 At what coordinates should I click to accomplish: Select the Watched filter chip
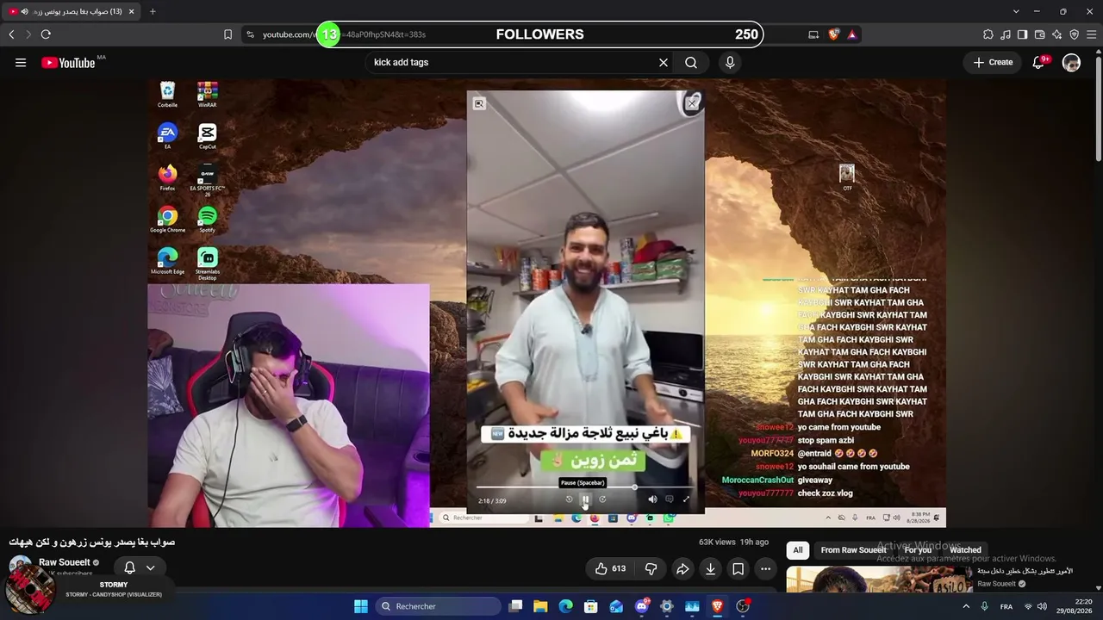[965, 550]
